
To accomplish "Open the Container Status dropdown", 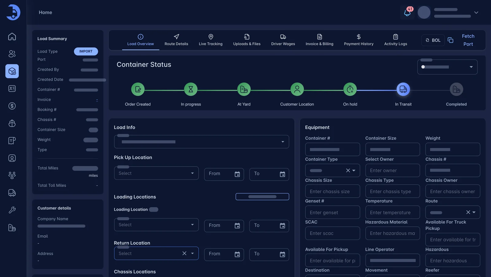I will click(x=447, y=67).
